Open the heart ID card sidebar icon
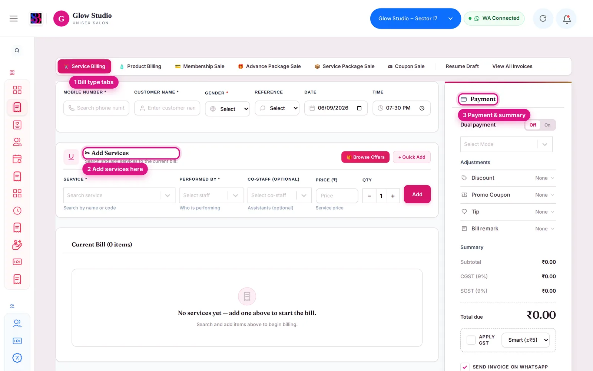 tap(17, 125)
